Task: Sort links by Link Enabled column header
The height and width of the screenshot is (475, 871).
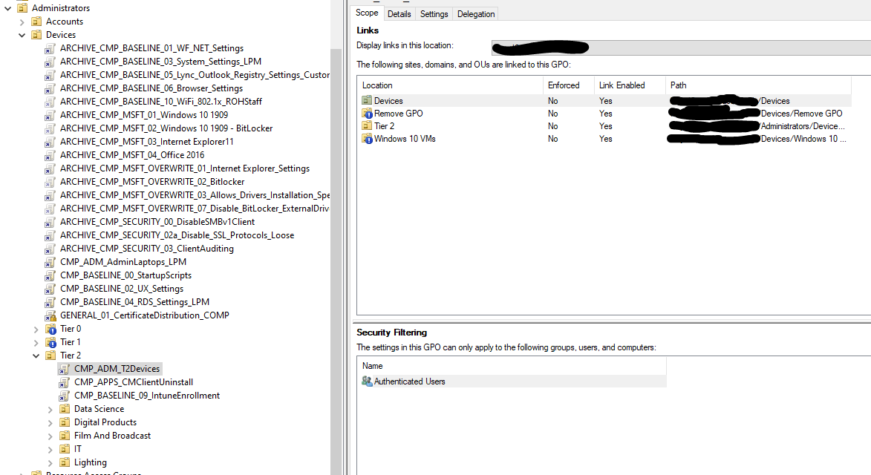Action: pos(630,85)
